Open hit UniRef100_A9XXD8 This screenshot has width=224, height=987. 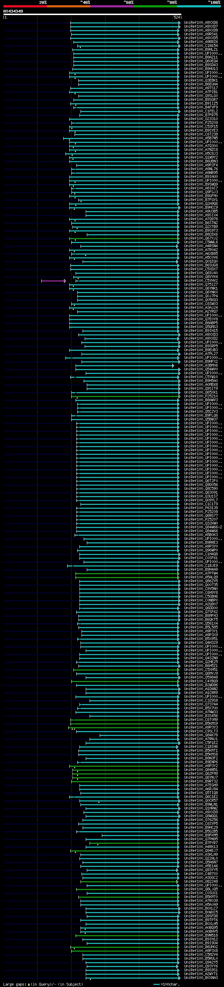click(x=201, y=30)
